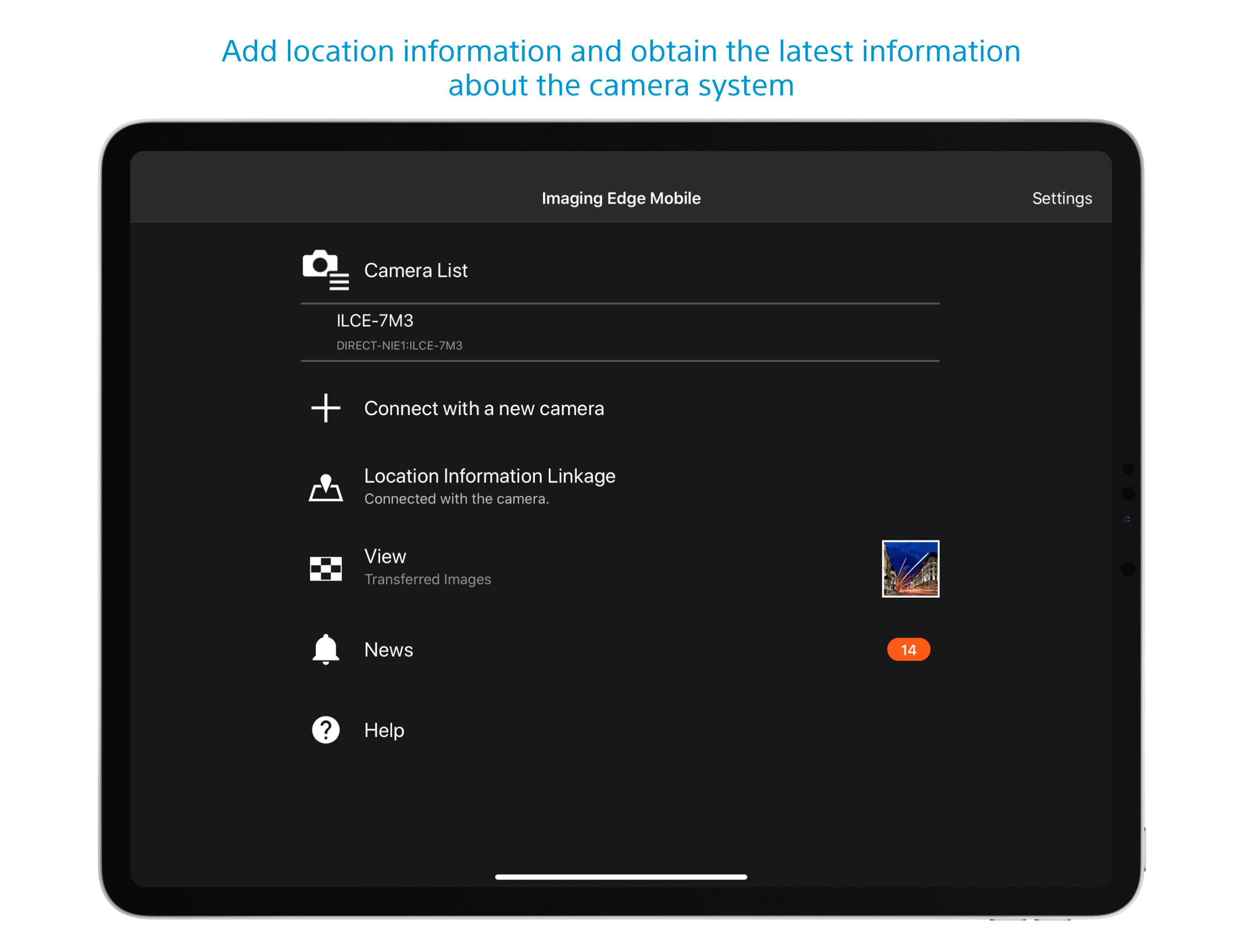Image resolution: width=1243 pixels, height=931 pixels.
Task: Open Connect with a new camera
Action: click(x=484, y=408)
